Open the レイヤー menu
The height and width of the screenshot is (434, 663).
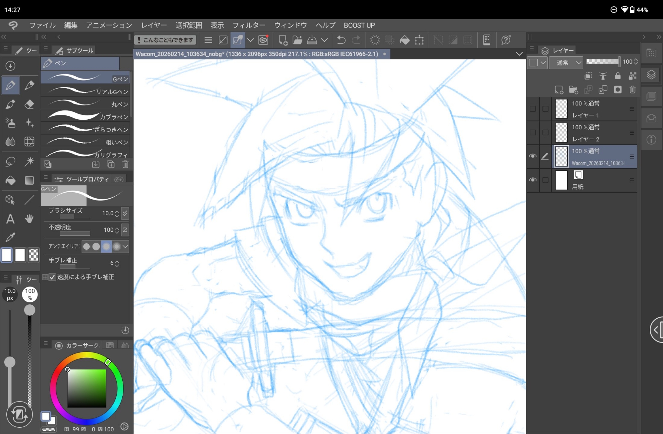154,25
